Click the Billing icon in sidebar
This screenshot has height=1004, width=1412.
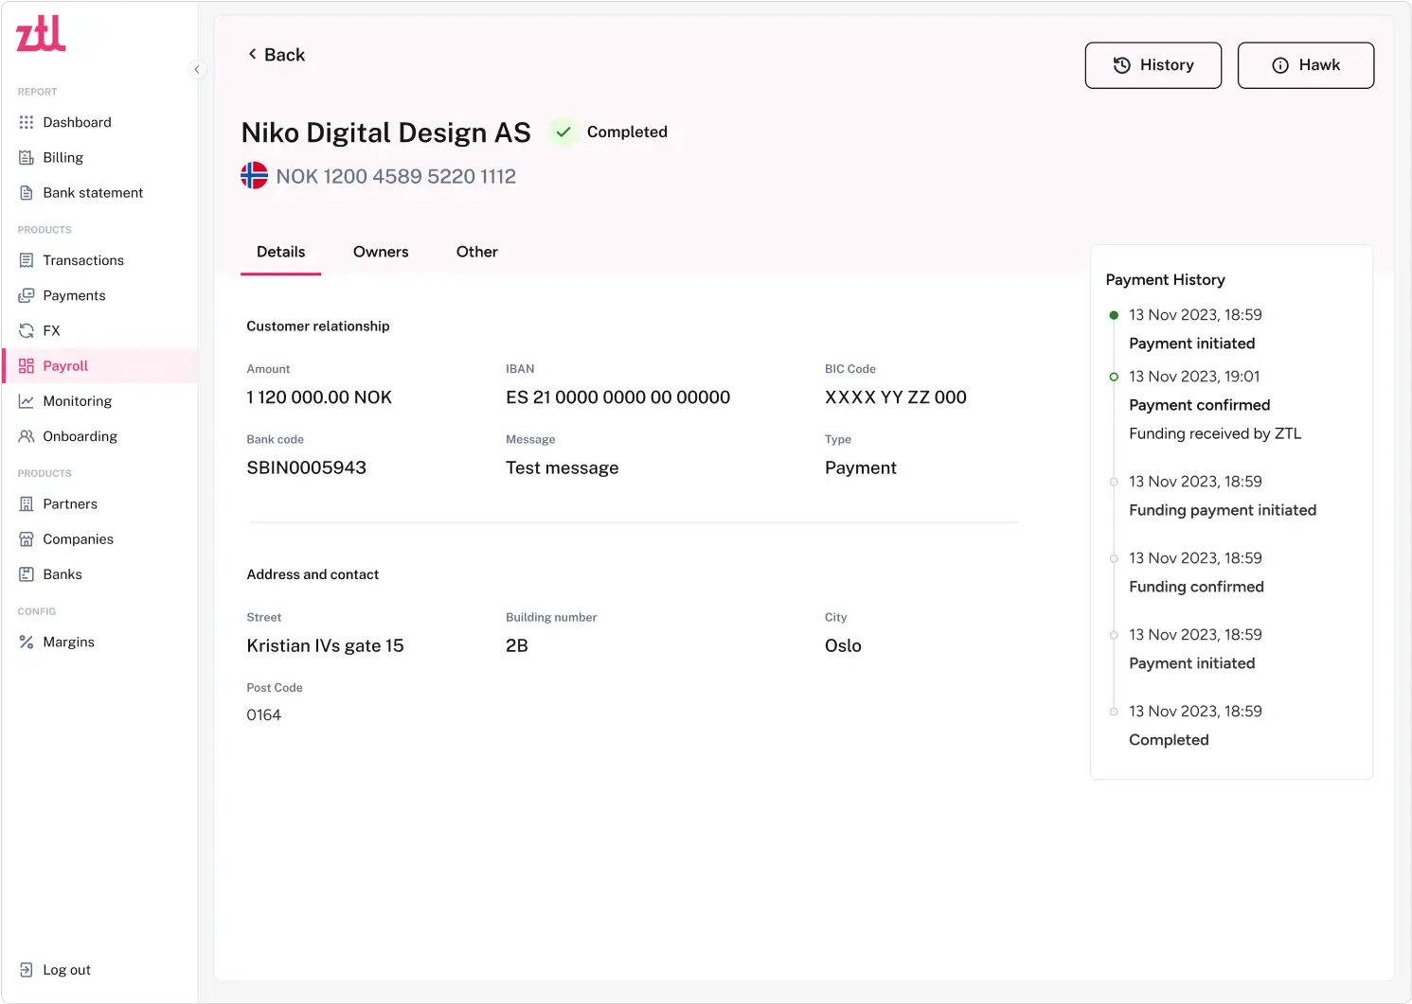pos(27,158)
